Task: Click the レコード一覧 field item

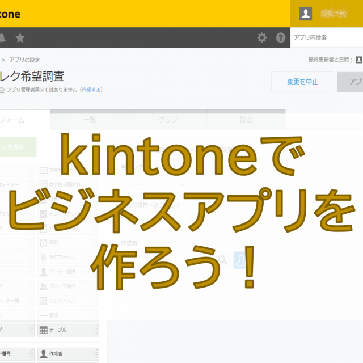Action: [x=17, y=301]
